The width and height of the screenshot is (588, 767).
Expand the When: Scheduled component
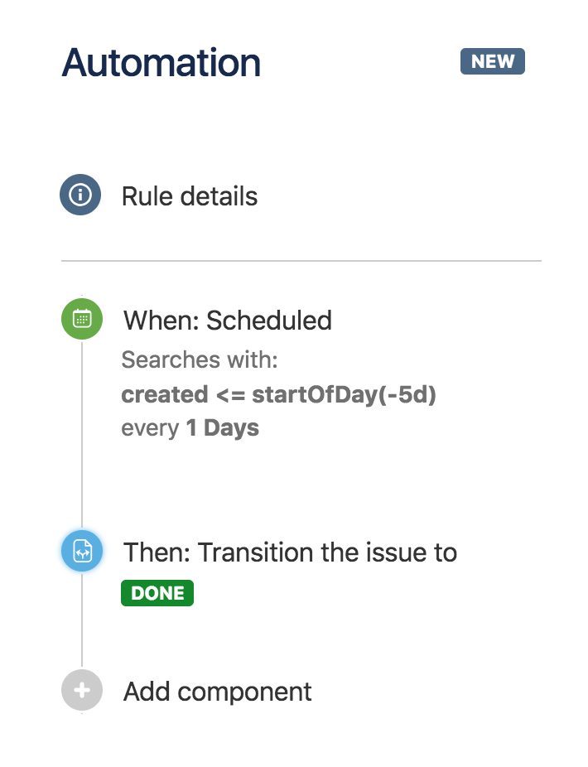point(227,320)
